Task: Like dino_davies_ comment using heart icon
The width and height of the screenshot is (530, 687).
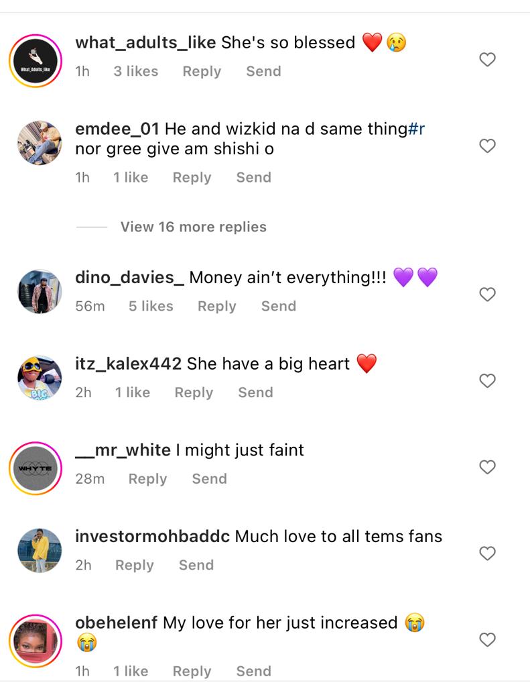Action: pyautogui.click(x=487, y=294)
